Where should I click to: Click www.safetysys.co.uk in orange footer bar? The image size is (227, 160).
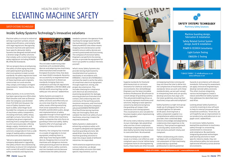[x=190, y=150]
